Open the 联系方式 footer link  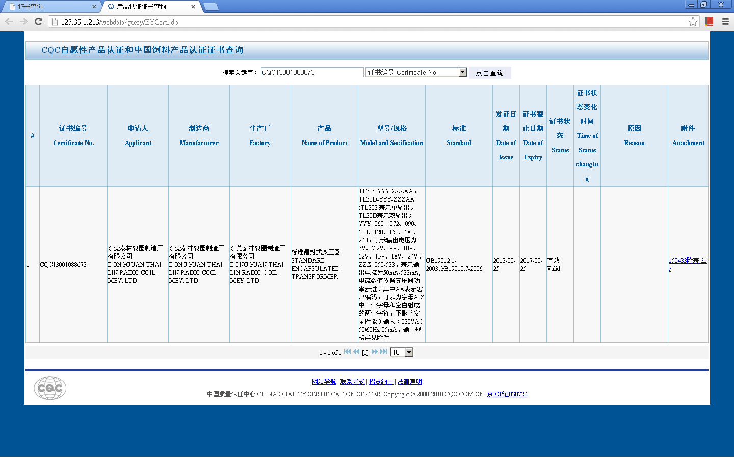click(x=353, y=382)
